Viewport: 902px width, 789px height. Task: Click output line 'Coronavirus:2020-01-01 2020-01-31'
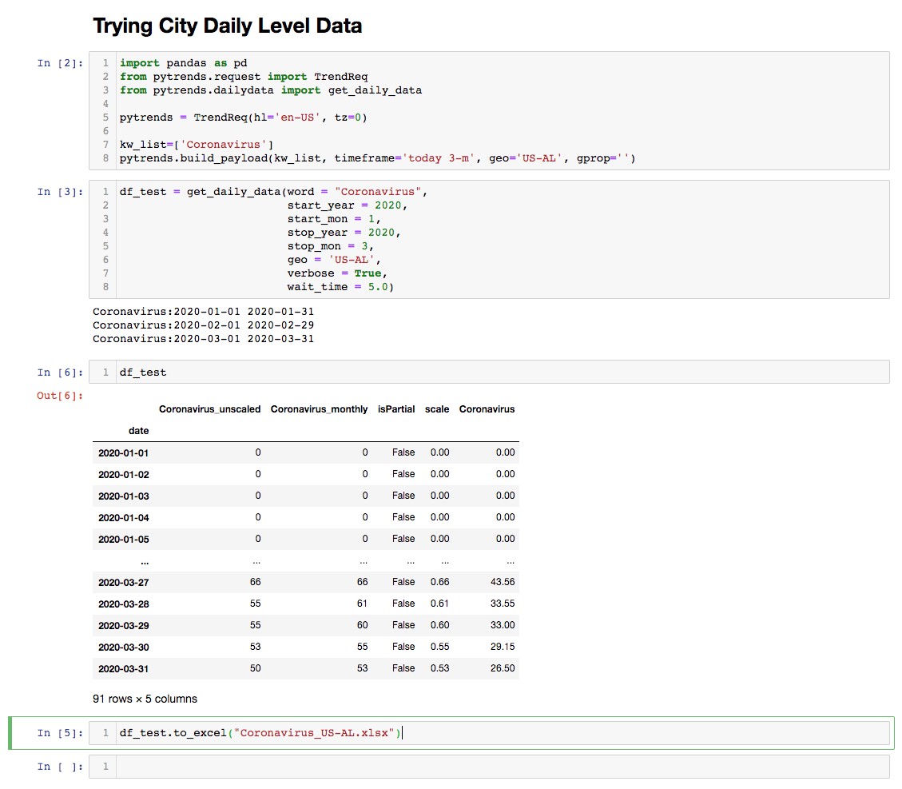click(203, 312)
